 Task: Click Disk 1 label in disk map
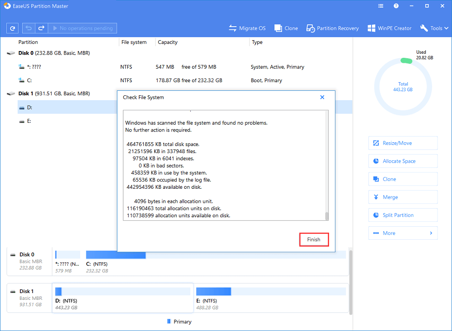(27, 291)
